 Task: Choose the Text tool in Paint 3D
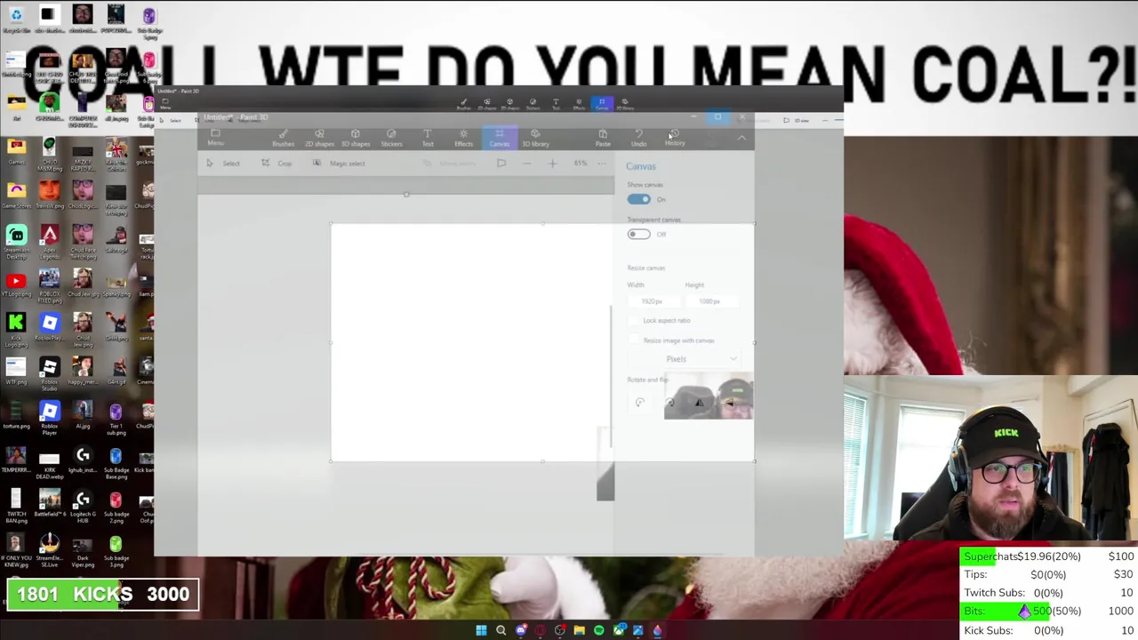coord(428,138)
